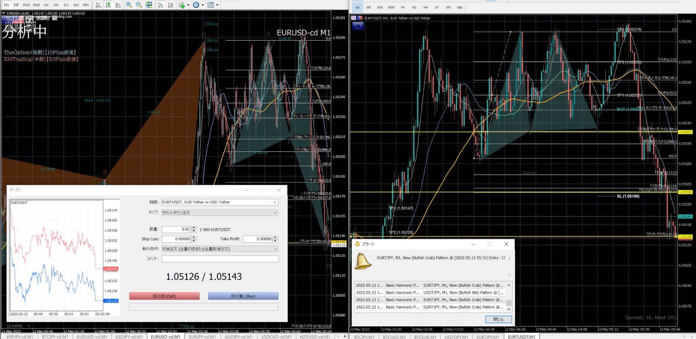Open the BTCUSD,M5 chart tab
Viewport: 696px width, 339px height.
click(x=394, y=337)
